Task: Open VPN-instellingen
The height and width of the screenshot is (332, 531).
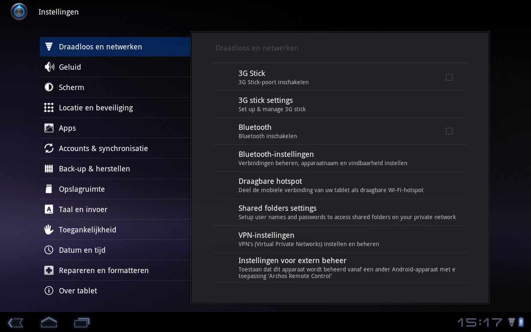Action: click(x=266, y=239)
